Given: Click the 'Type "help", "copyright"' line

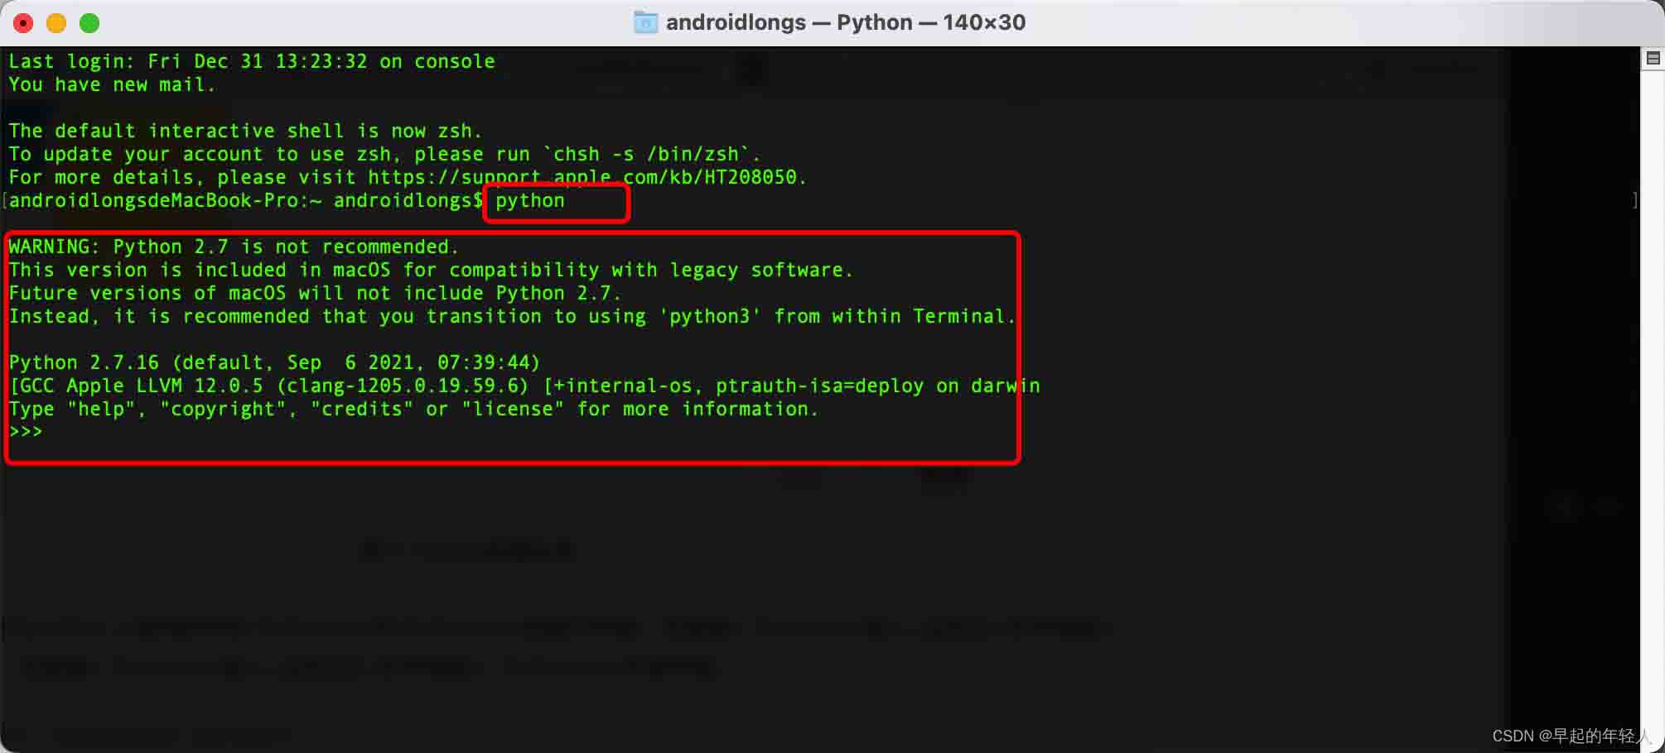Looking at the screenshot, I should point(413,409).
